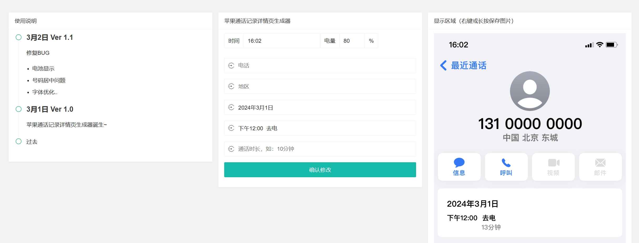Click the 时间 field showing 16:02

[281, 41]
